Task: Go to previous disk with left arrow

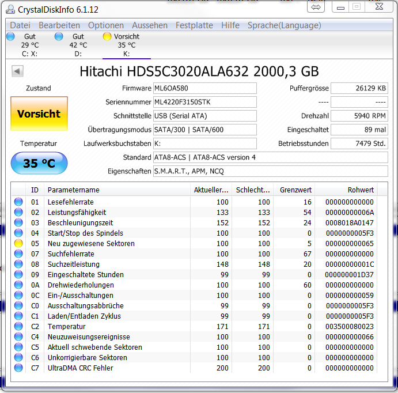Action: tap(17, 71)
